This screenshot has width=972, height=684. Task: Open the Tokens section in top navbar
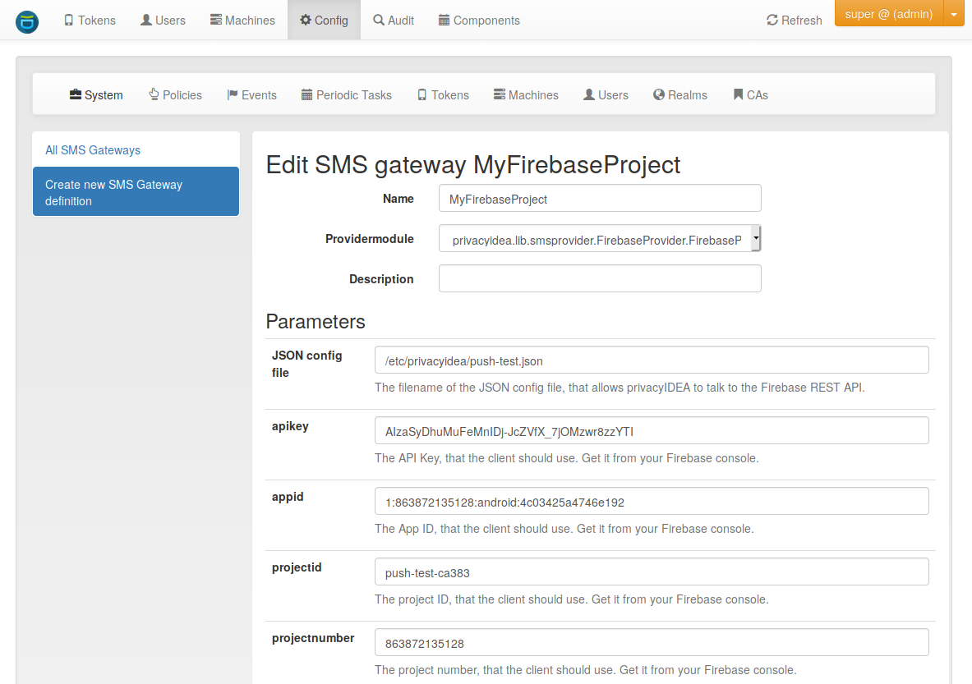point(90,21)
